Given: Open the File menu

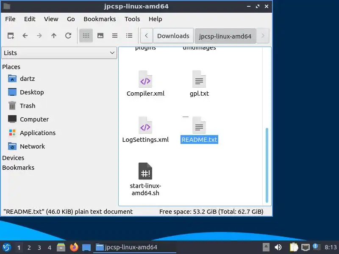Looking at the screenshot, I should tap(10, 19).
